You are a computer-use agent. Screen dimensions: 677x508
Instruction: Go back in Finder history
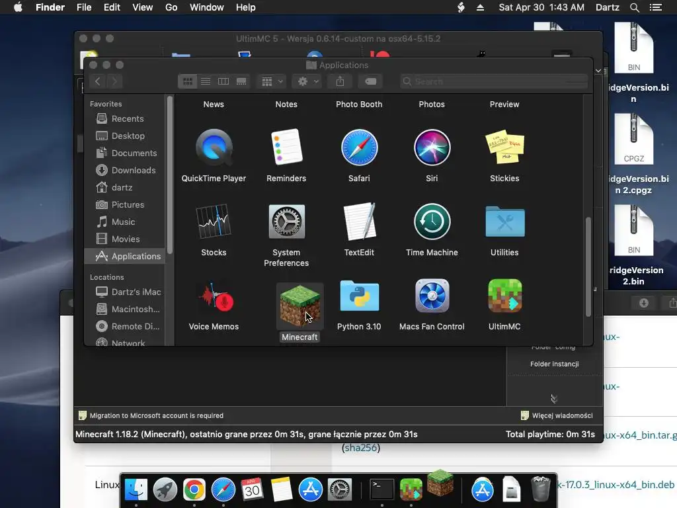tap(98, 81)
